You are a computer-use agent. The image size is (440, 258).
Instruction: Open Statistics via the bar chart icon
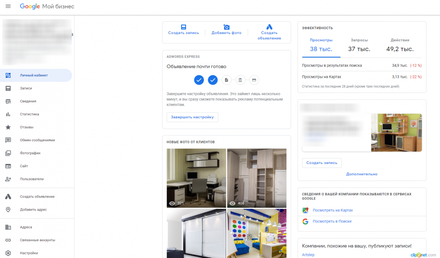[x=8, y=114]
